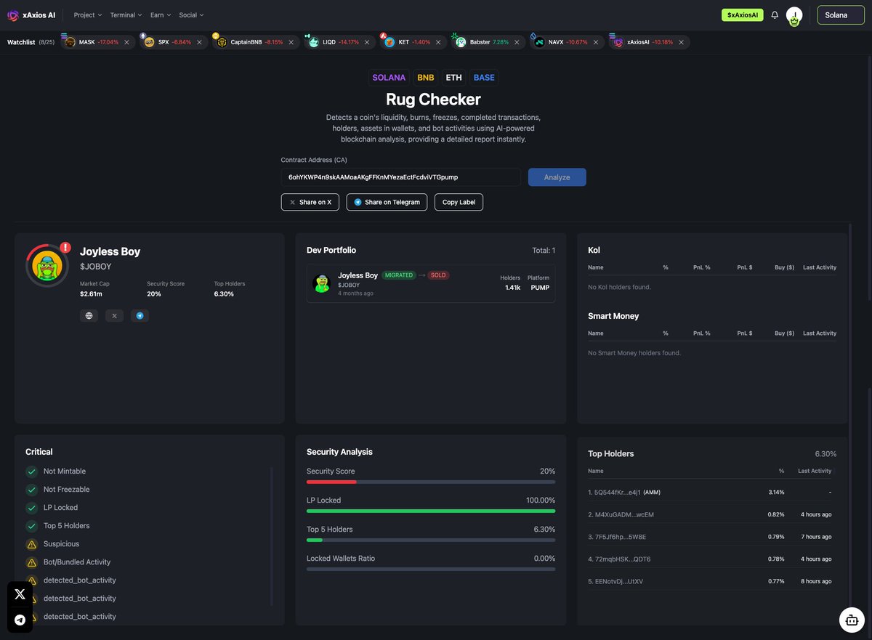The width and height of the screenshot is (872, 640).
Task: Click the MIGRATED status badge
Action: [399, 275]
